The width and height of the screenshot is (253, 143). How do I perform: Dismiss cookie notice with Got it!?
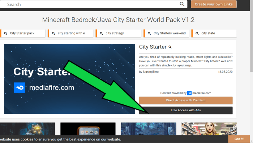click(x=239, y=139)
